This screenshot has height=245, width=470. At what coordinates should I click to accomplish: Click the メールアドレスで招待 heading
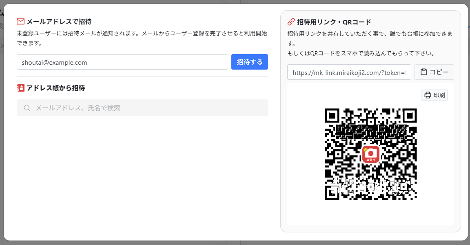[x=59, y=22]
